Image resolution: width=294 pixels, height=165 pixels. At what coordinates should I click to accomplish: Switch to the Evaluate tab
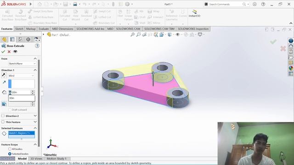44,29
